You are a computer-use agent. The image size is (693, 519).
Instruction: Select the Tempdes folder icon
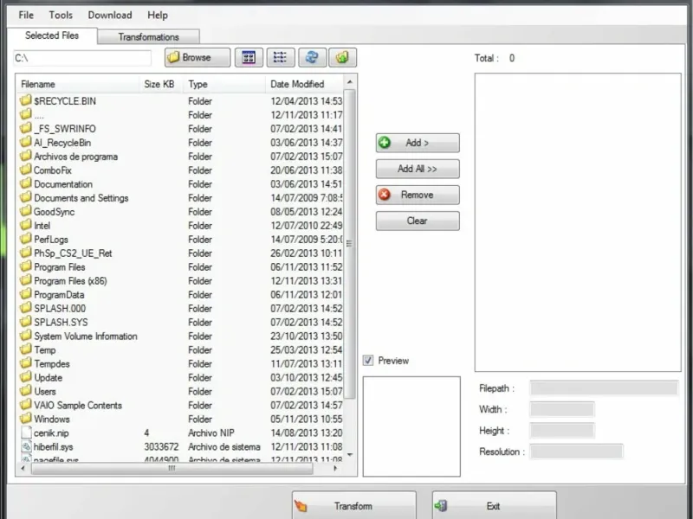tap(26, 362)
